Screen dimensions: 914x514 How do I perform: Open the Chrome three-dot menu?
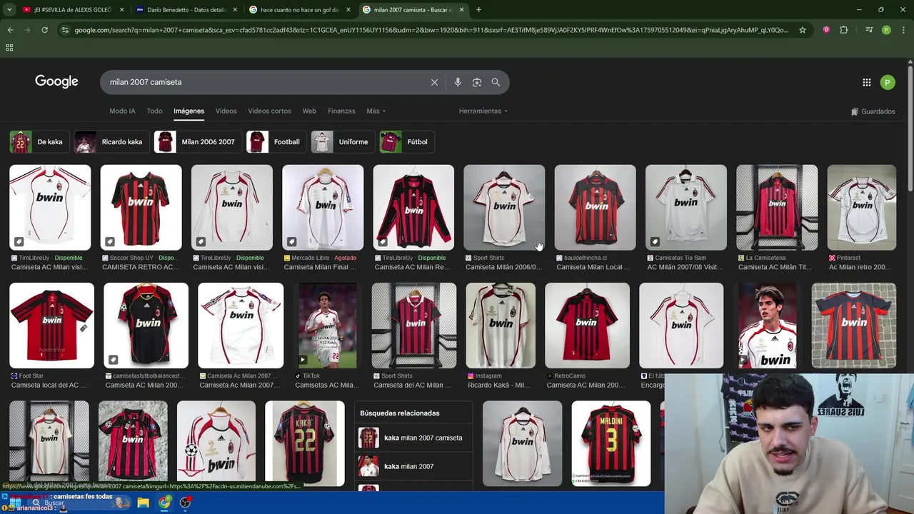click(x=902, y=30)
